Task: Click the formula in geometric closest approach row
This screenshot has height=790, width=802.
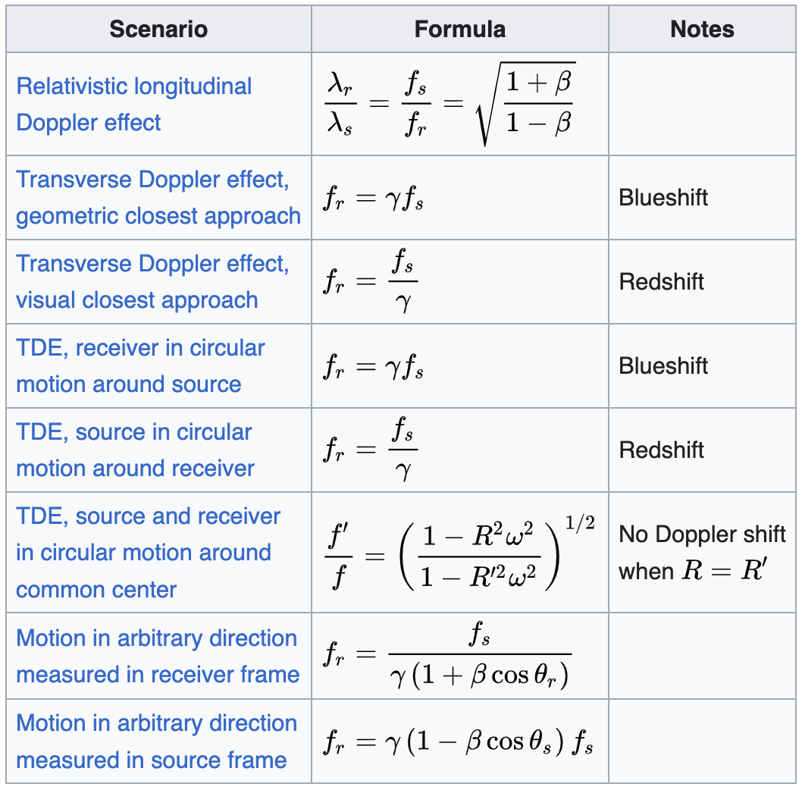Action: [373, 198]
